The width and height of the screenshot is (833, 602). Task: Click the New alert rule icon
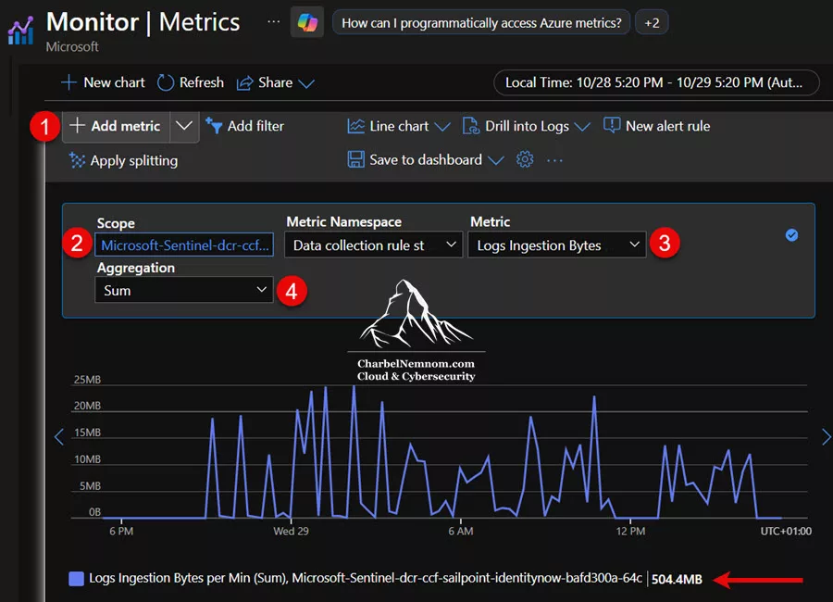612,126
